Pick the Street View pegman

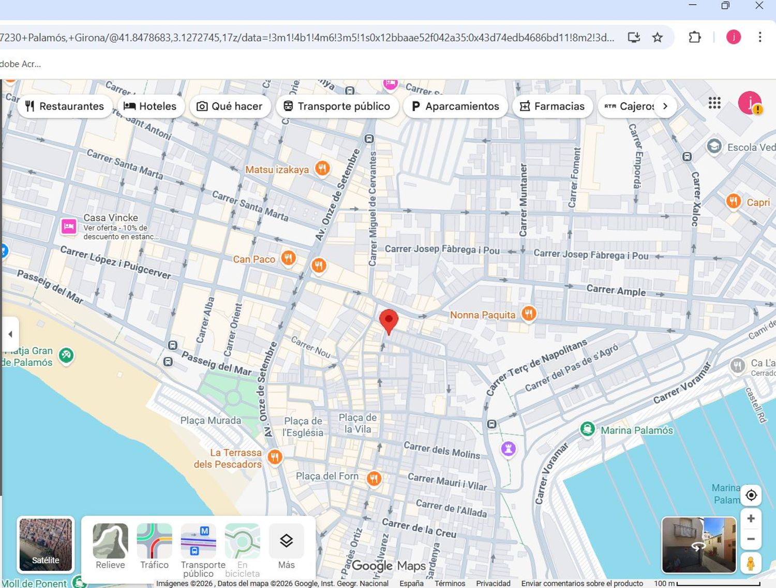(x=751, y=563)
